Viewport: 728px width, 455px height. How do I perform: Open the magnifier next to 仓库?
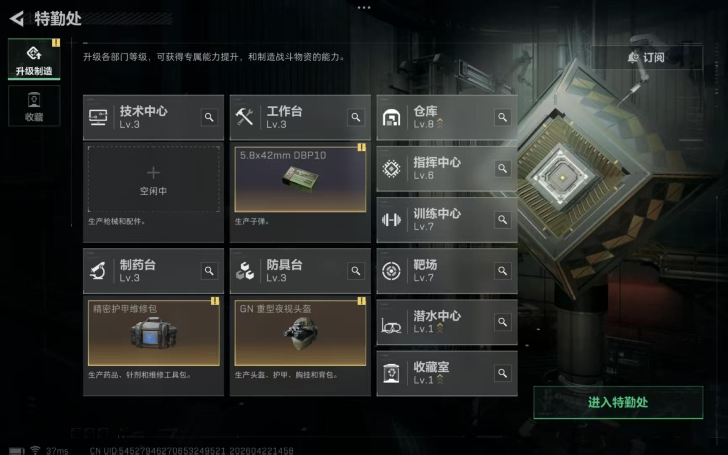(x=502, y=117)
